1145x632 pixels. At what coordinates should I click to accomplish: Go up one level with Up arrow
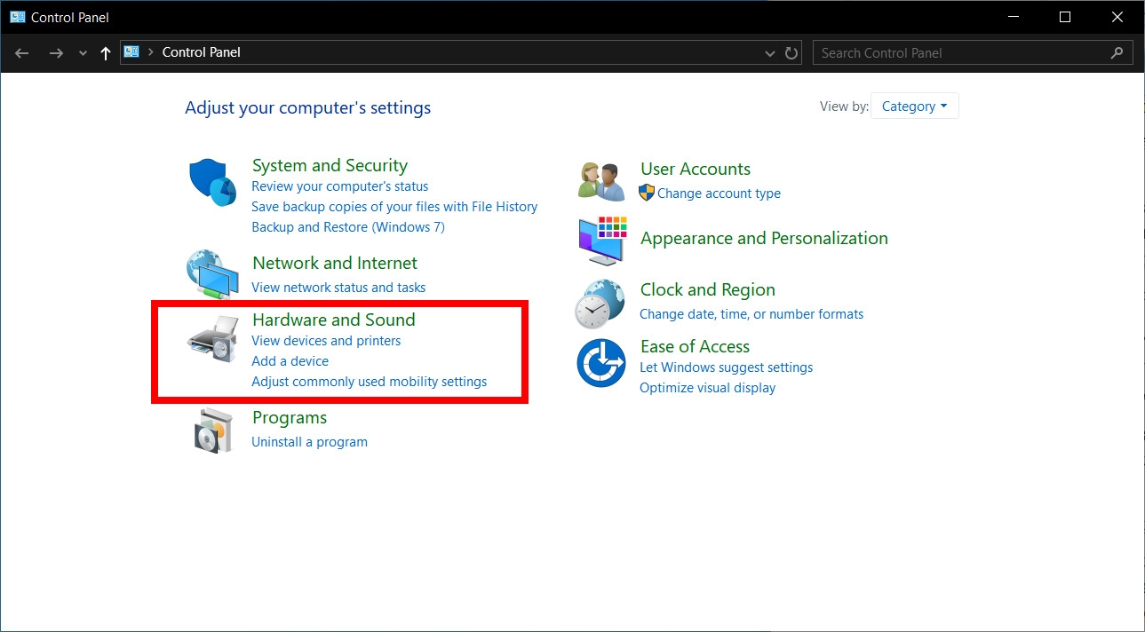tap(106, 53)
